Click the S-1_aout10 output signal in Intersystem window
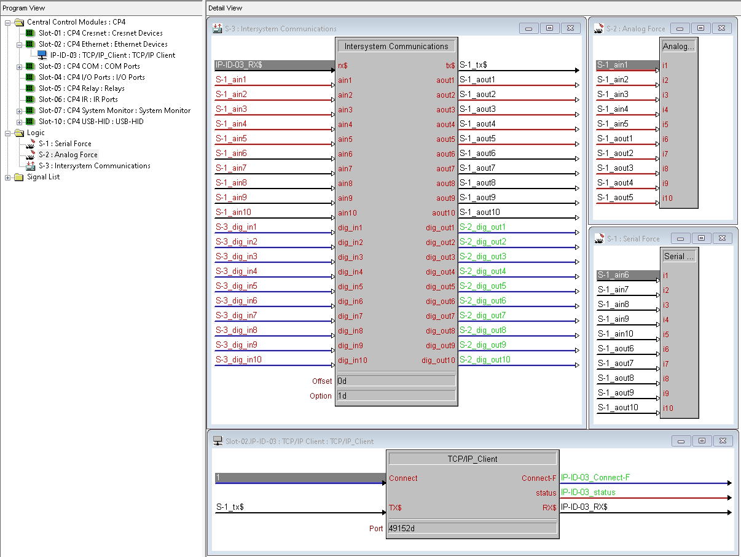Image resolution: width=741 pixels, height=557 pixels. (x=519, y=212)
